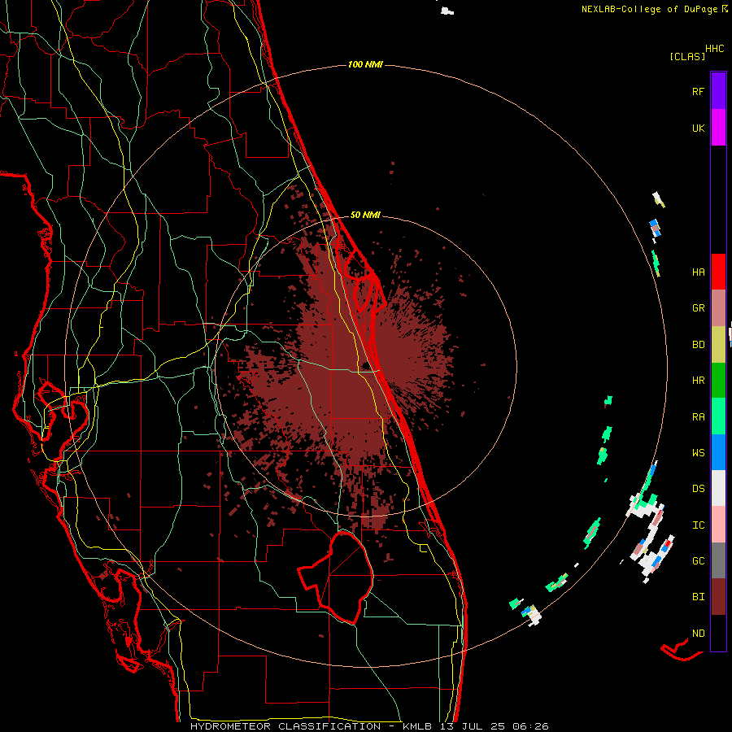This screenshot has width=732, height=732.
Task: Click the "BD" legend label
Action: [698, 345]
